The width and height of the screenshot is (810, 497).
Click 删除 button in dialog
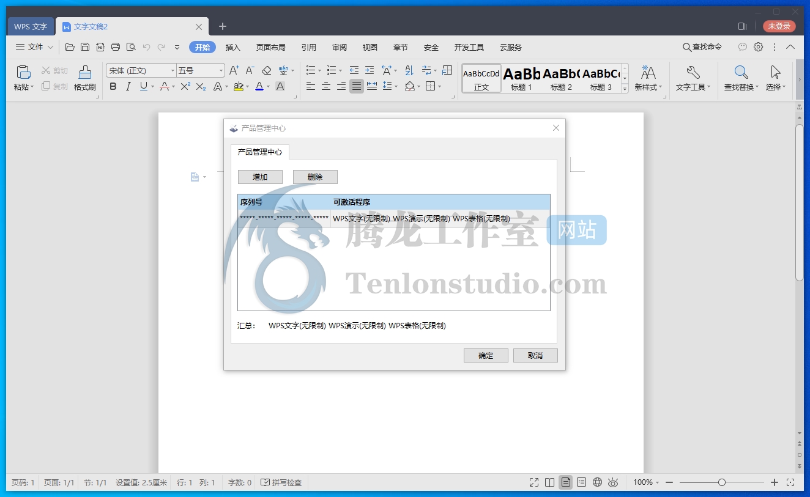(315, 177)
